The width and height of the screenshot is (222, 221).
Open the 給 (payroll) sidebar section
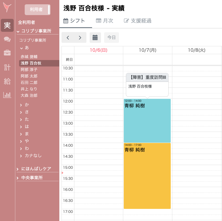click(x=7, y=81)
